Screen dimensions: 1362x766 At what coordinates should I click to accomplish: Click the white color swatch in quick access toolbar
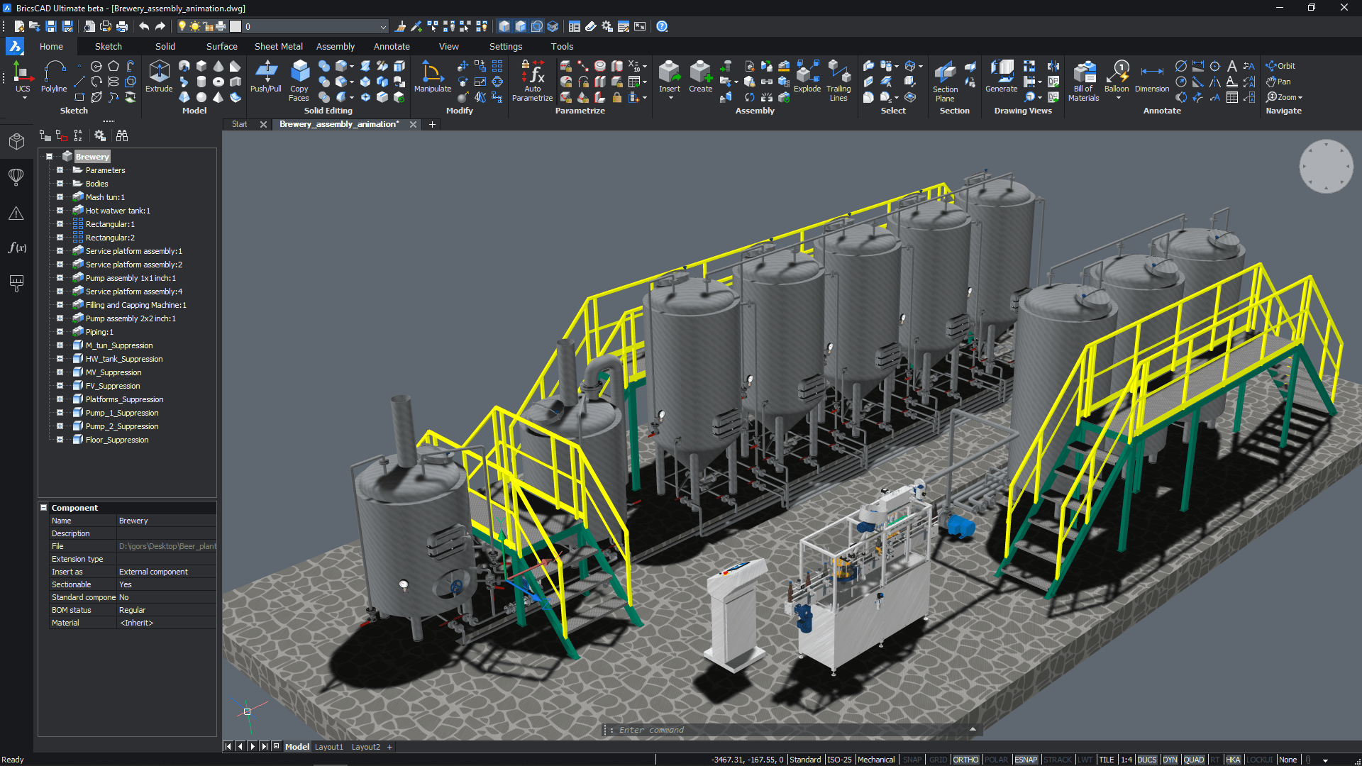[x=236, y=26]
